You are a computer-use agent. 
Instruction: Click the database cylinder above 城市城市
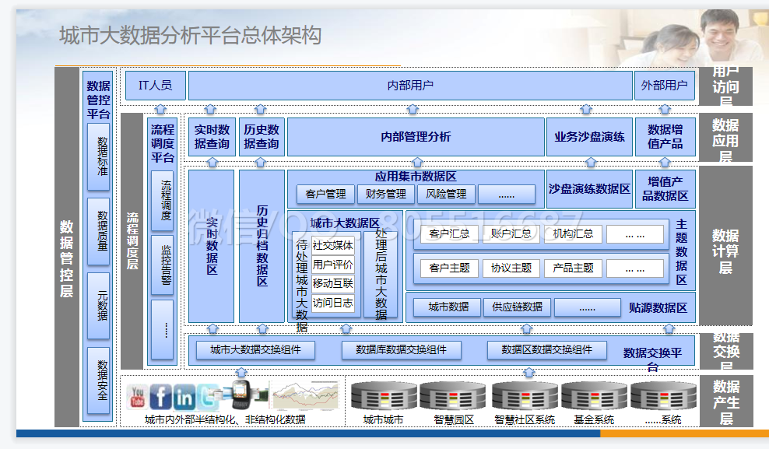click(384, 396)
